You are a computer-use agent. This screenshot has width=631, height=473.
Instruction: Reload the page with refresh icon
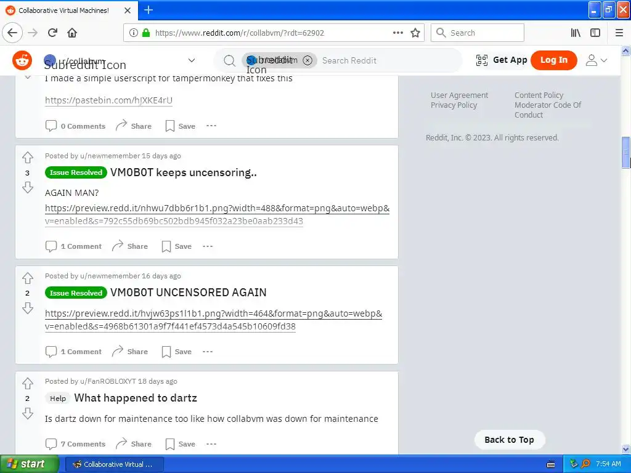pyautogui.click(x=53, y=33)
